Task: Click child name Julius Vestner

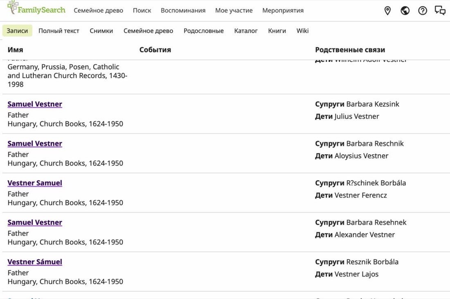Action: (x=357, y=117)
